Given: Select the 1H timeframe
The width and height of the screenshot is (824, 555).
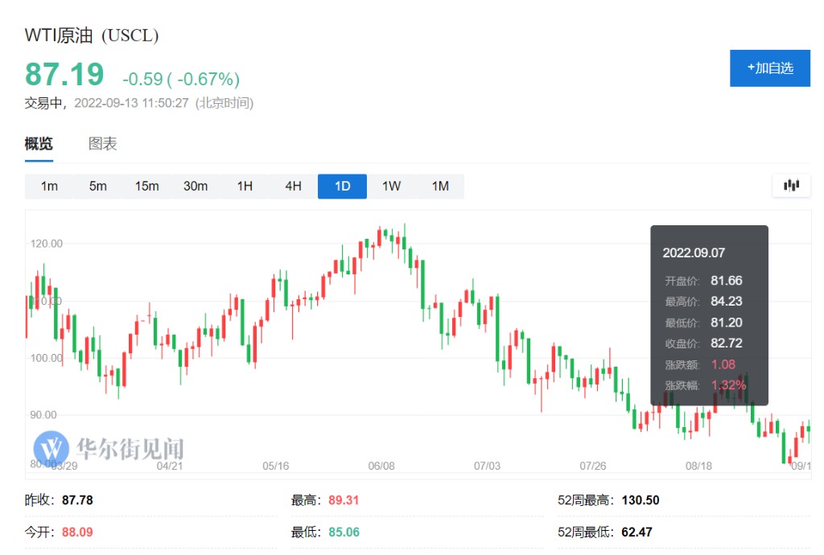Looking at the screenshot, I should (x=245, y=187).
